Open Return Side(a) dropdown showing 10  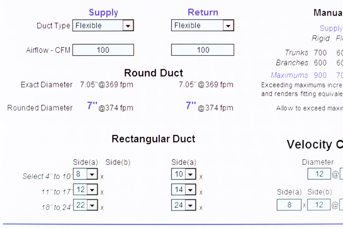(x=190, y=175)
